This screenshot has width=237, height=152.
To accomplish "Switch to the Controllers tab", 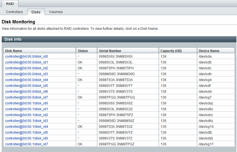I will pyautogui.click(x=14, y=12).
